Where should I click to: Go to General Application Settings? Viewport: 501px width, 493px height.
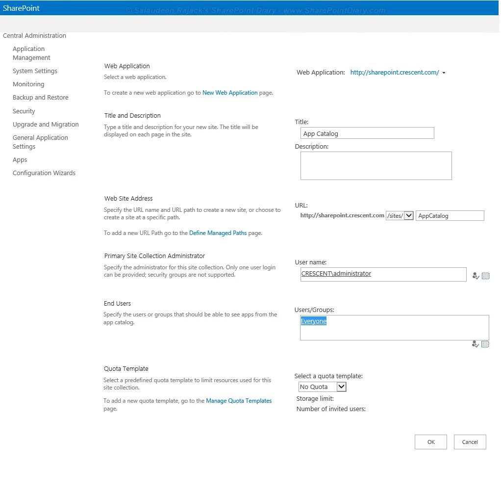click(40, 142)
